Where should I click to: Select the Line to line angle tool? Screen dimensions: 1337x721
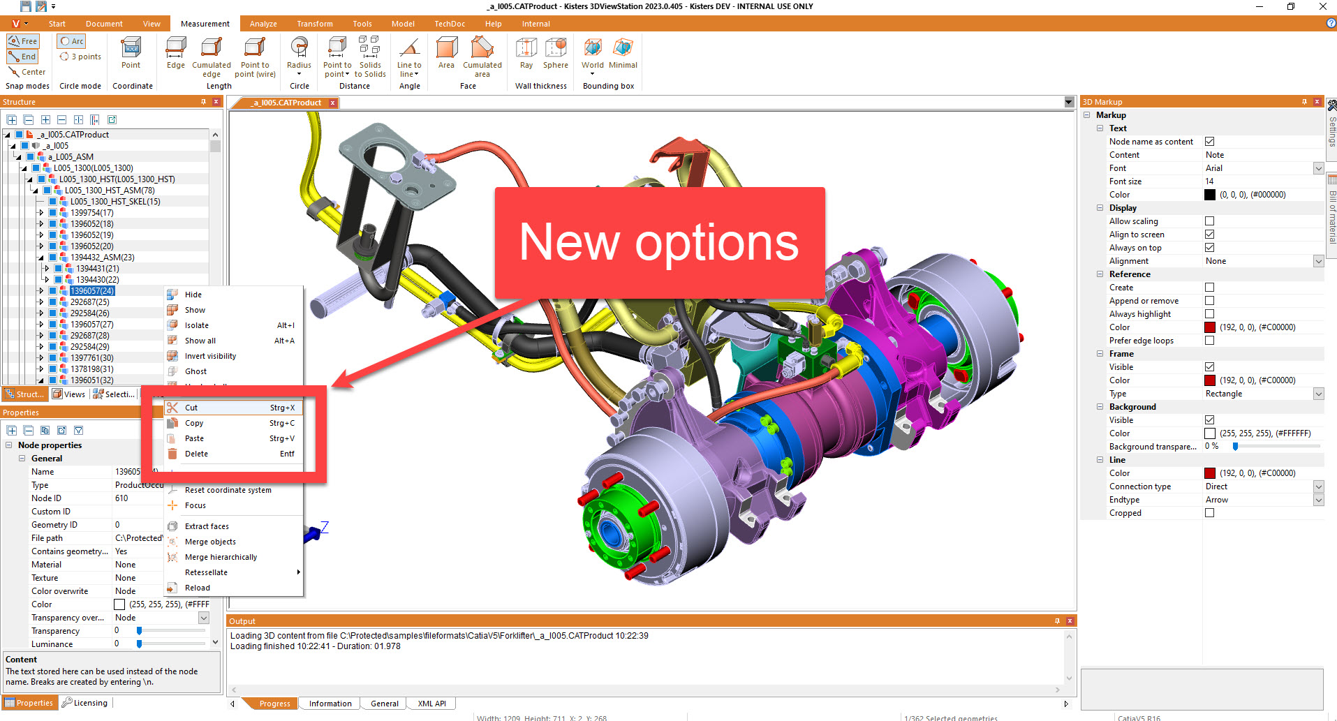point(409,57)
